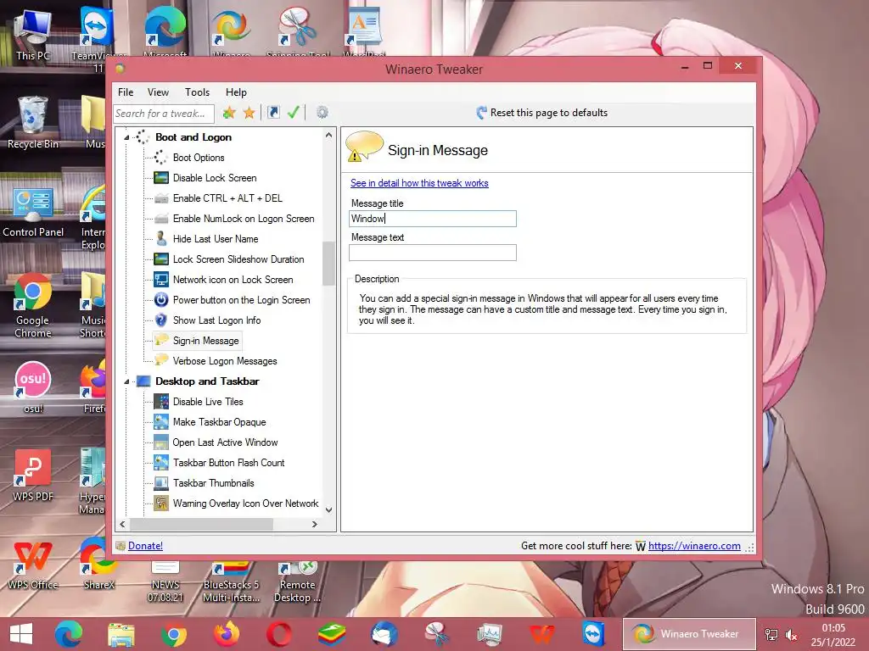The width and height of the screenshot is (869, 651).
Task: Collapse the Desktop and Taskbar category
Action: coord(126,381)
